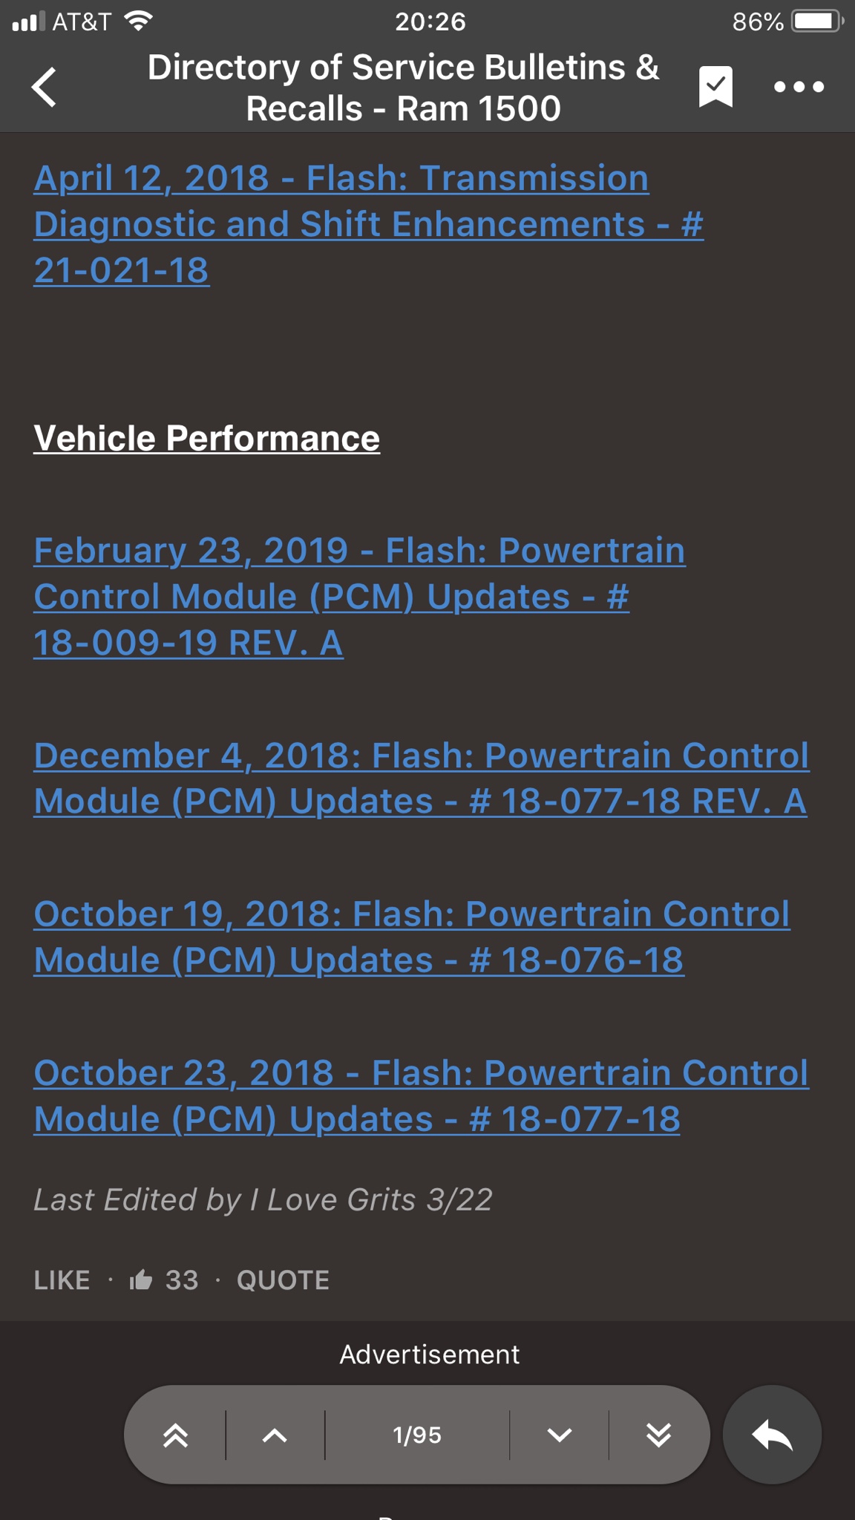
Task: Tap the thread title in header
Action: (404, 88)
